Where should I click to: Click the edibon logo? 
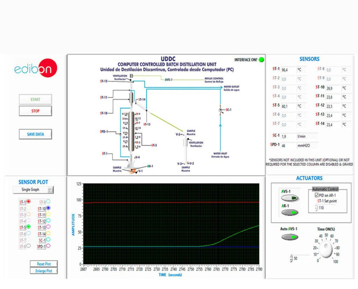click(x=35, y=68)
